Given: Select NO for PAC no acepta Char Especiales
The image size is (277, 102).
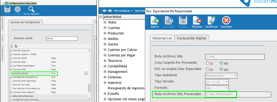Looking at the screenshot, I should click(221, 70).
